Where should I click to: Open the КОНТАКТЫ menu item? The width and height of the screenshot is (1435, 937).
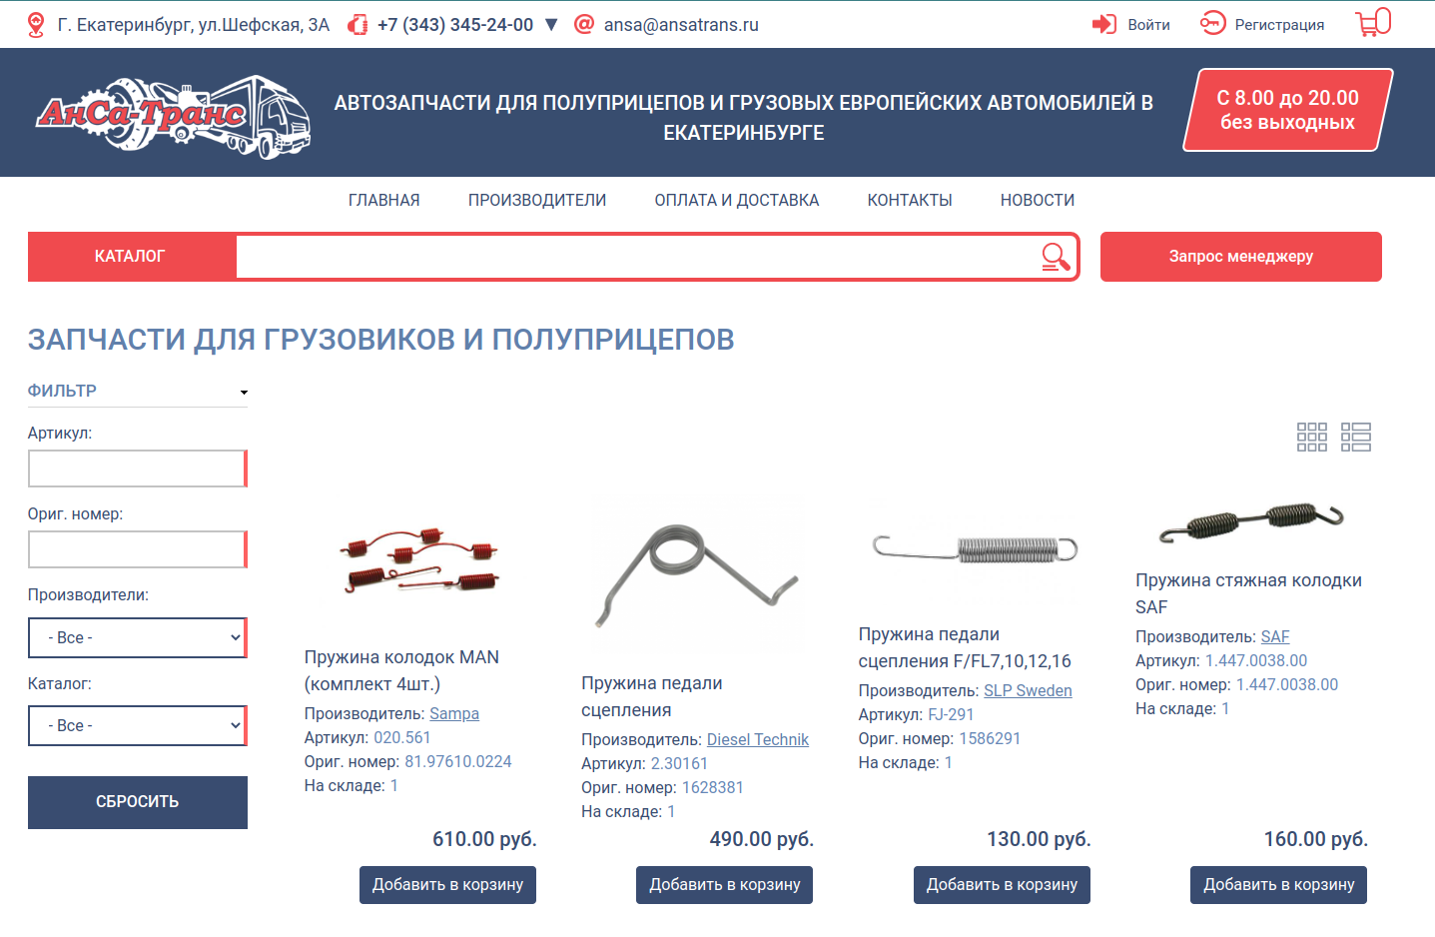click(x=910, y=200)
